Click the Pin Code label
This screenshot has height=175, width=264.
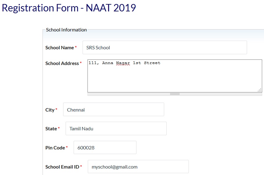(x=55, y=148)
